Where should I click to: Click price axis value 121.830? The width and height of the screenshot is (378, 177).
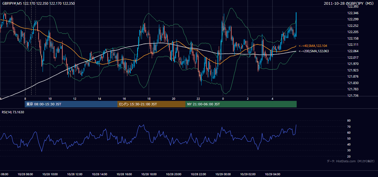pos(353,83)
